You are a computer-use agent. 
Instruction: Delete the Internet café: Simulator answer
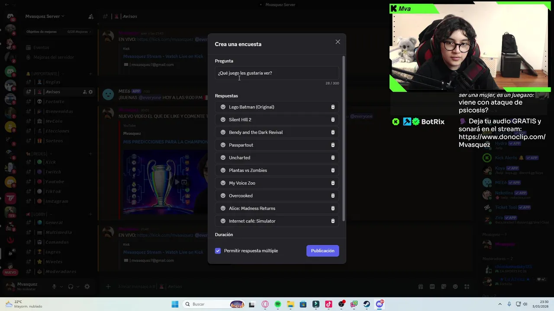pyautogui.click(x=333, y=221)
